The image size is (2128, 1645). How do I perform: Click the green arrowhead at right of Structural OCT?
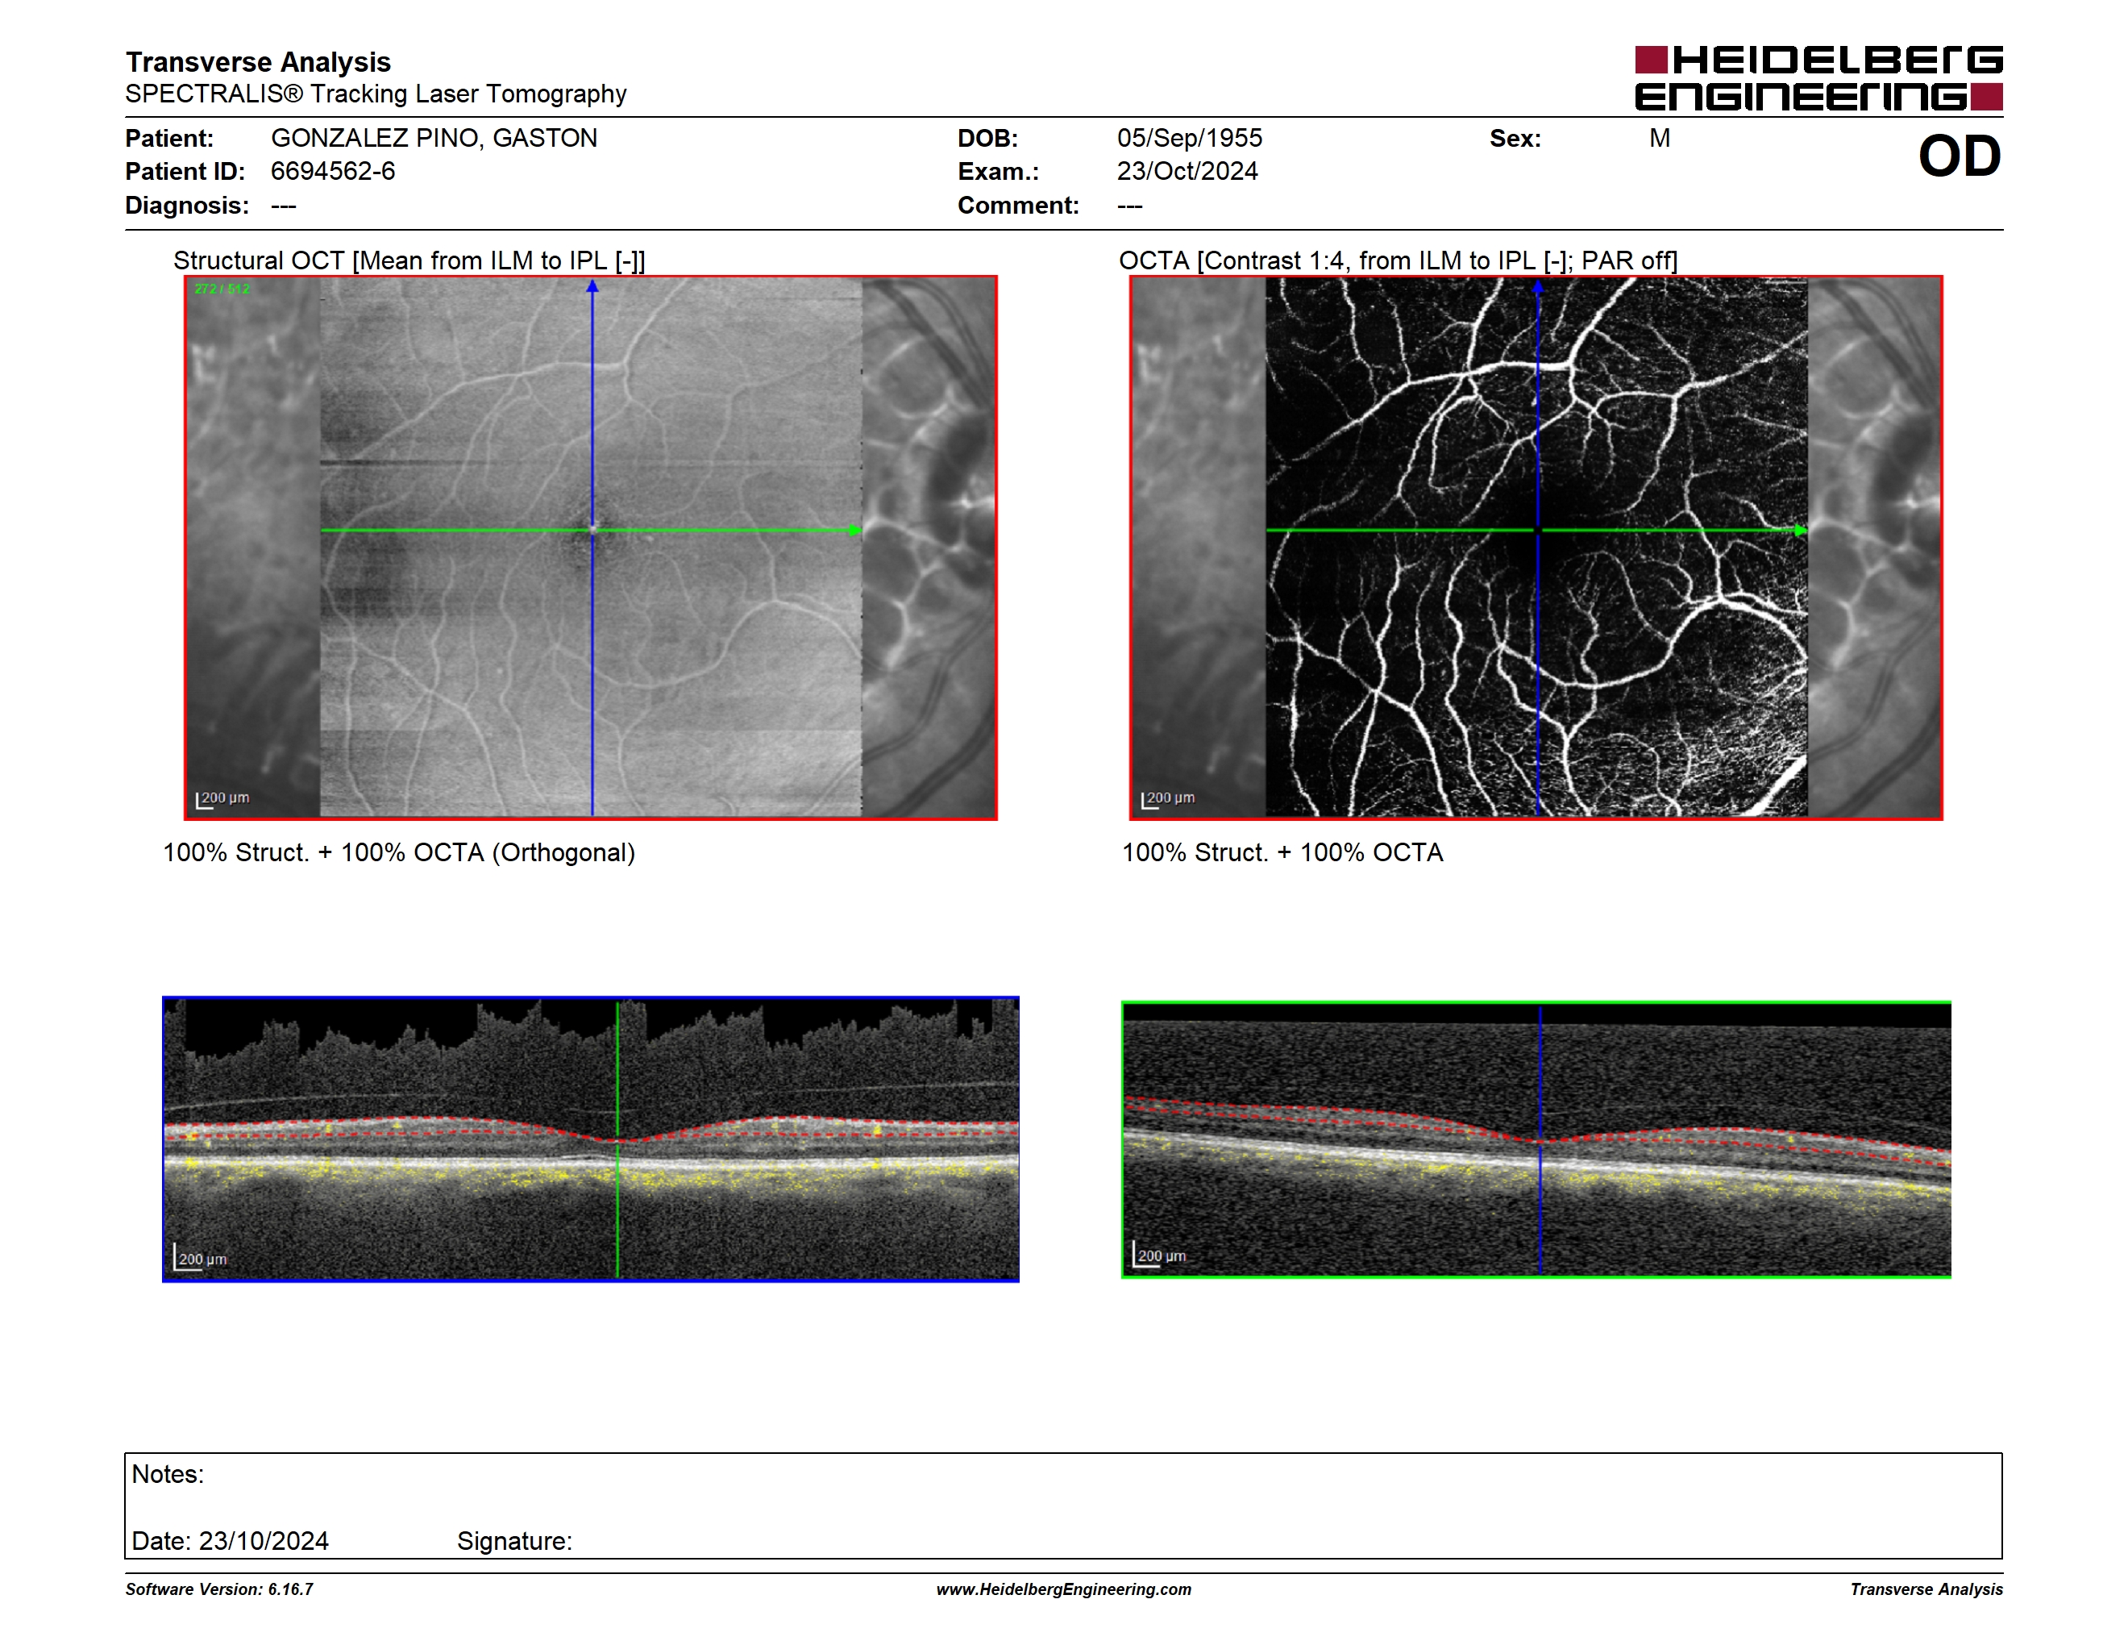point(854,530)
